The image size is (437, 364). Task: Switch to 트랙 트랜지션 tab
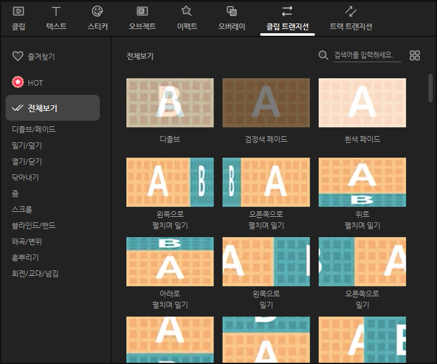point(351,17)
